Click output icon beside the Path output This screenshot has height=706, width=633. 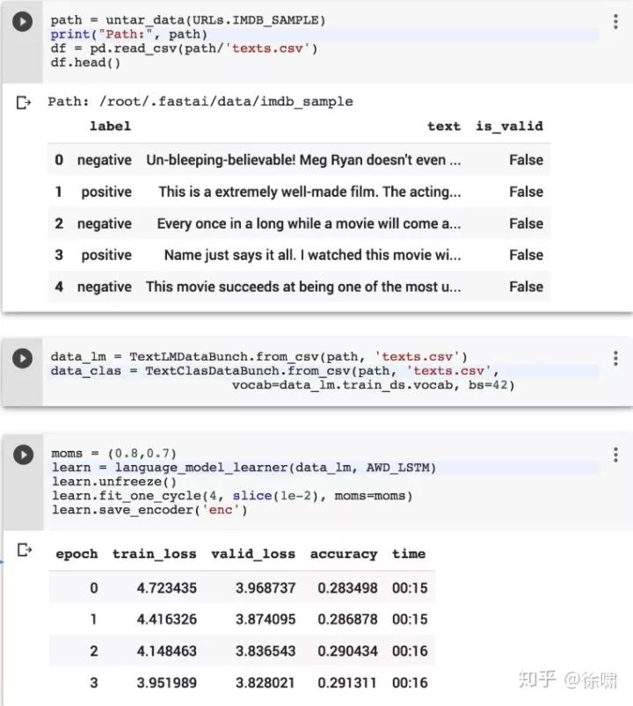(x=24, y=104)
